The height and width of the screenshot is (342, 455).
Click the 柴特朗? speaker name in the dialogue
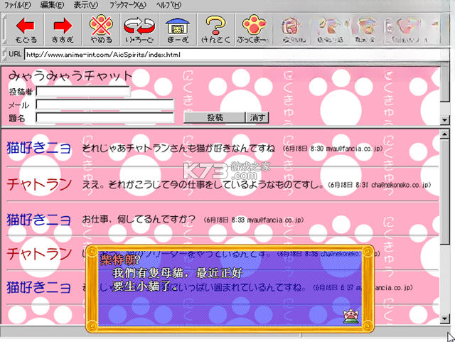tap(120, 260)
